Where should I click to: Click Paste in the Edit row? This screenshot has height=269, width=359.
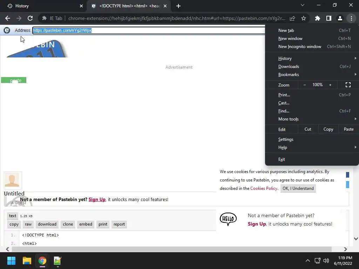[349, 129]
